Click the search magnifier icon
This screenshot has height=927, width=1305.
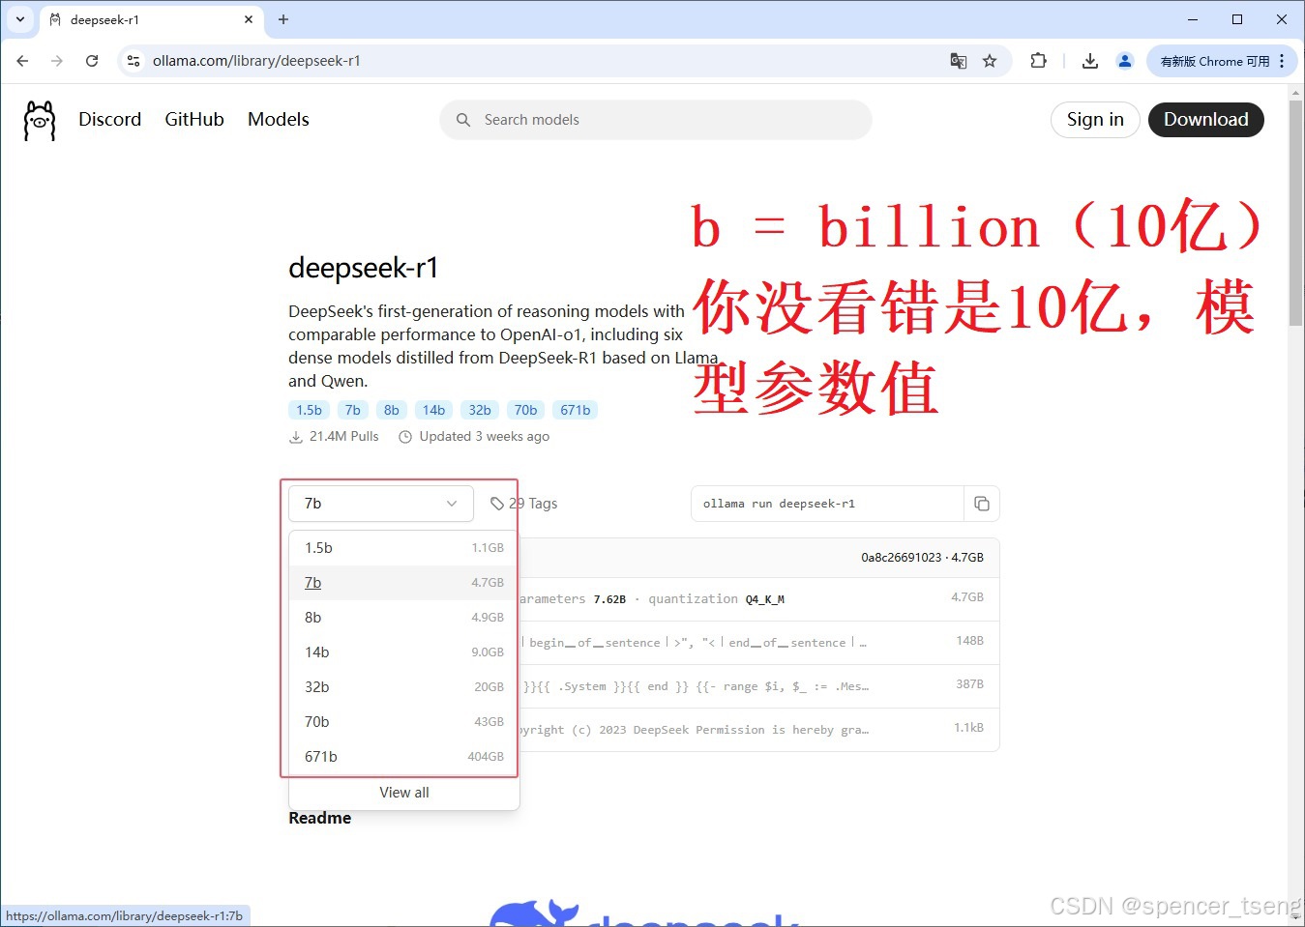[463, 120]
